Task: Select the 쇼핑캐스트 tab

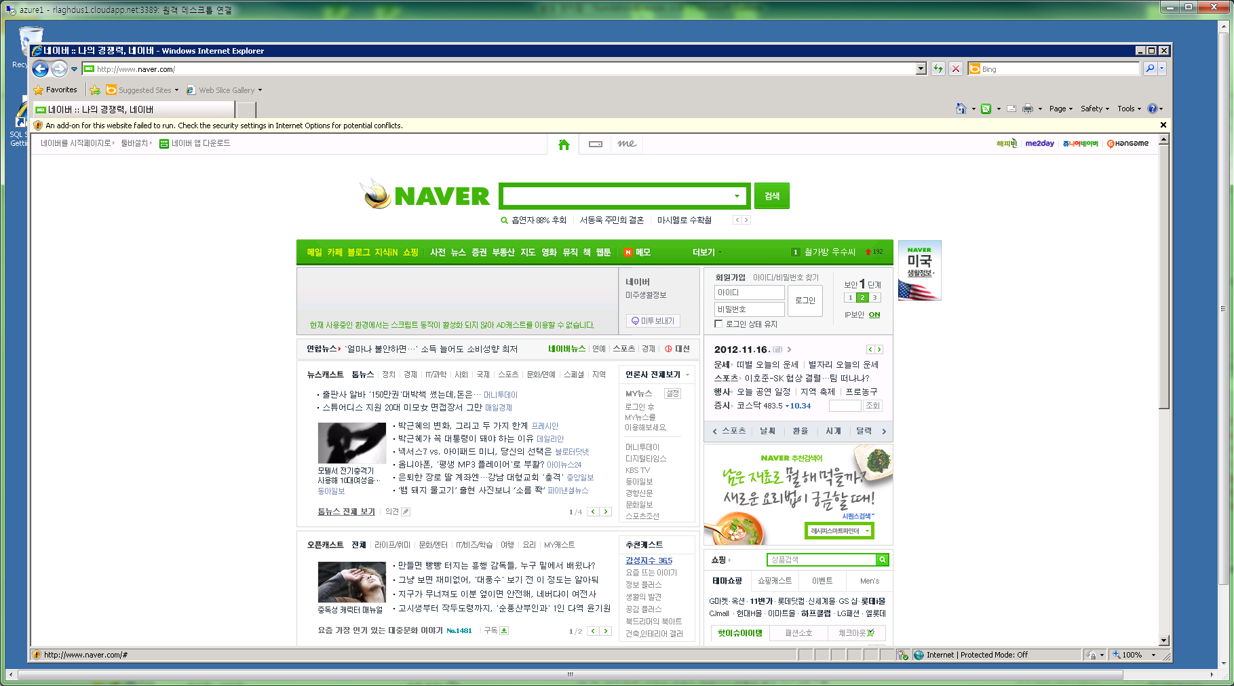Action: 775,581
